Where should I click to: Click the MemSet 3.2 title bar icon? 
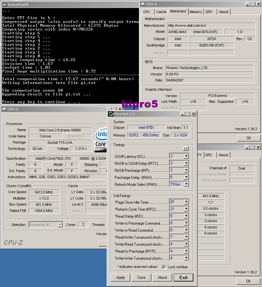pyautogui.click(x=111, y=114)
